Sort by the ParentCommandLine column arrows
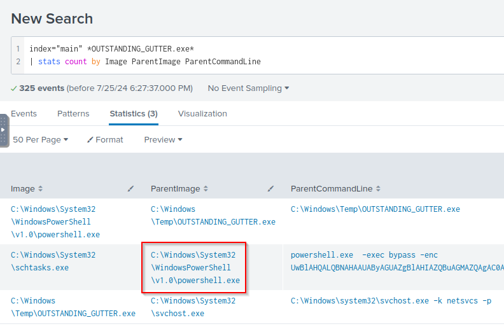This screenshot has width=504, height=327. 379,189
